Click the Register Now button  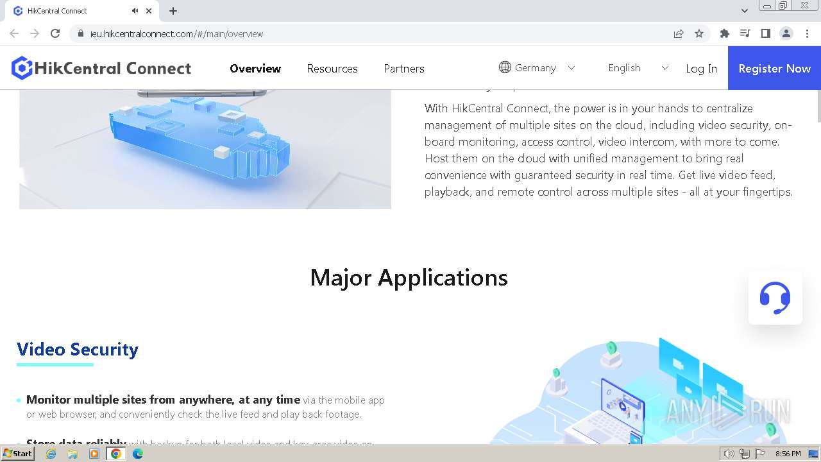pyautogui.click(x=774, y=68)
